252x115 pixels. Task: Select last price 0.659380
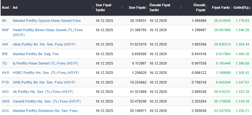click(x=139, y=54)
